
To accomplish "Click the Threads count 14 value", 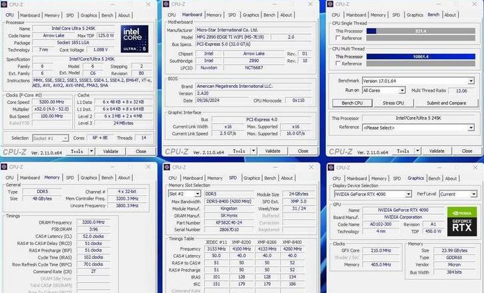I will [143, 138].
